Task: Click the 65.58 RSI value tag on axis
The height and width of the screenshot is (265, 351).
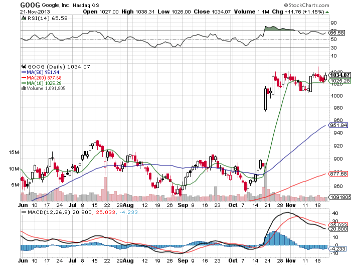Action: (x=337, y=33)
